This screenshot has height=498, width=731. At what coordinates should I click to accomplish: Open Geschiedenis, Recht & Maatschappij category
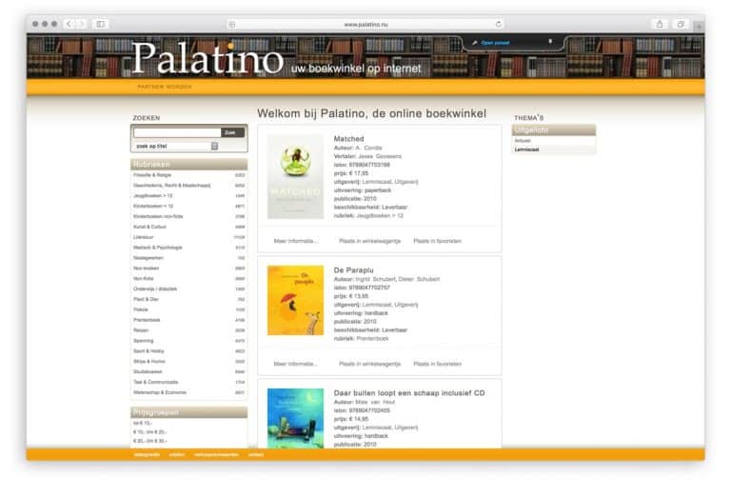[171, 185]
